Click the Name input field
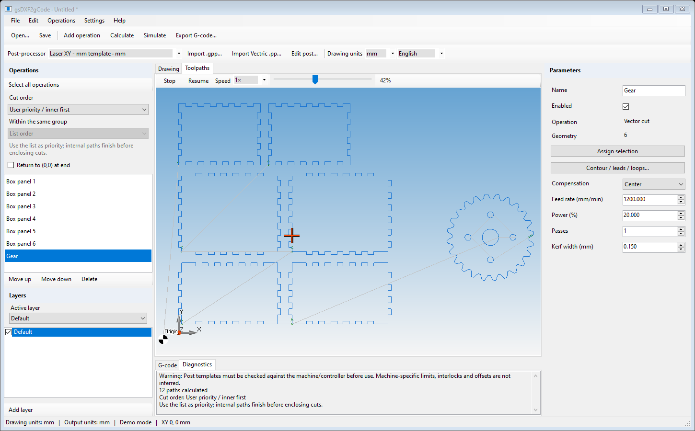The height and width of the screenshot is (431, 695). click(x=654, y=91)
